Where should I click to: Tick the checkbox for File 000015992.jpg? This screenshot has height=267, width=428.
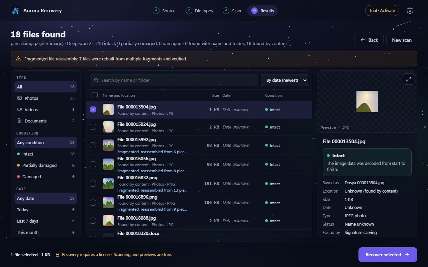(x=93, y=145)
